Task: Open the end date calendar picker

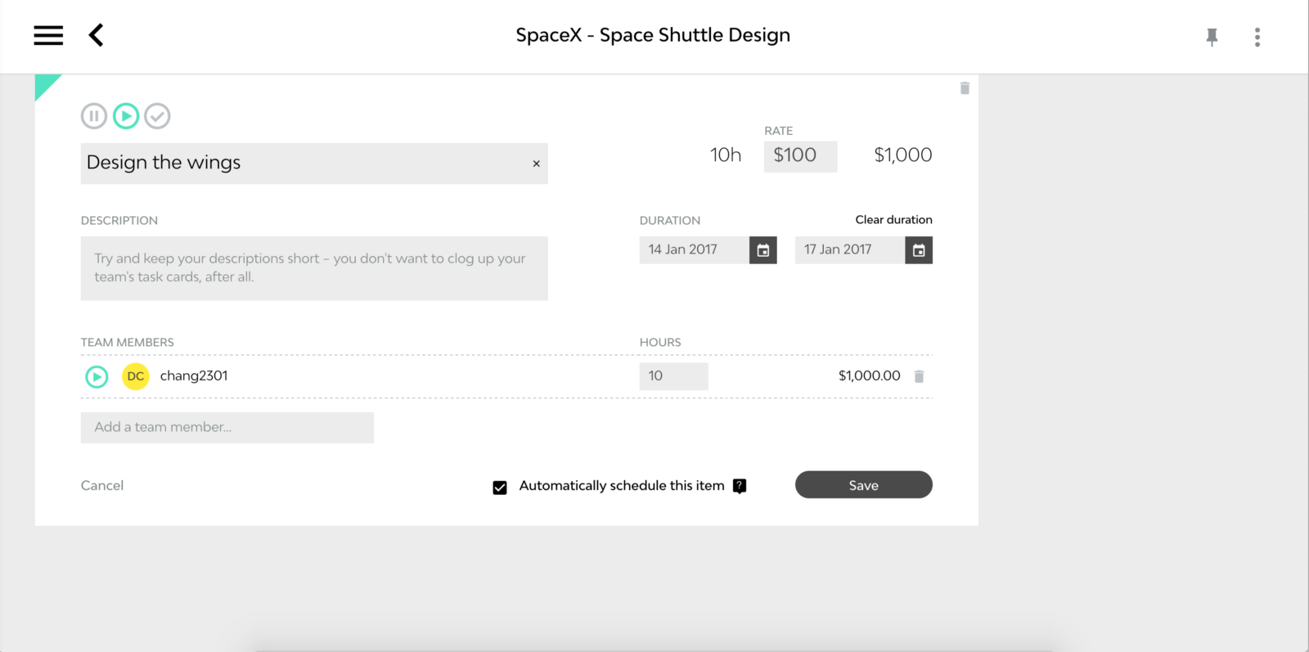Action: 919,250
